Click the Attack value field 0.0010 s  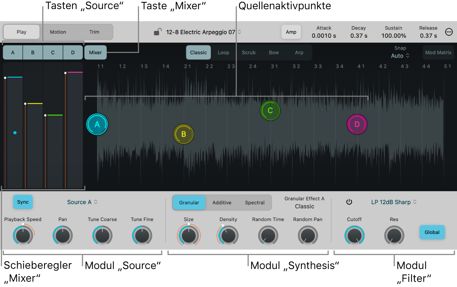point(324,36)
